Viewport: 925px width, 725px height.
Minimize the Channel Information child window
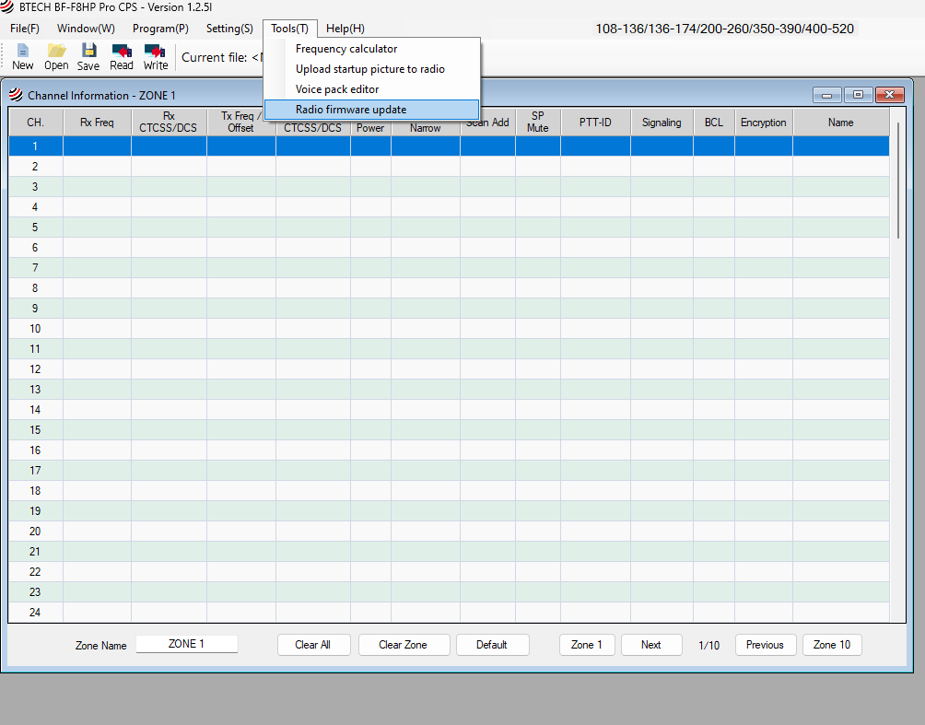[x=826, y=95]
